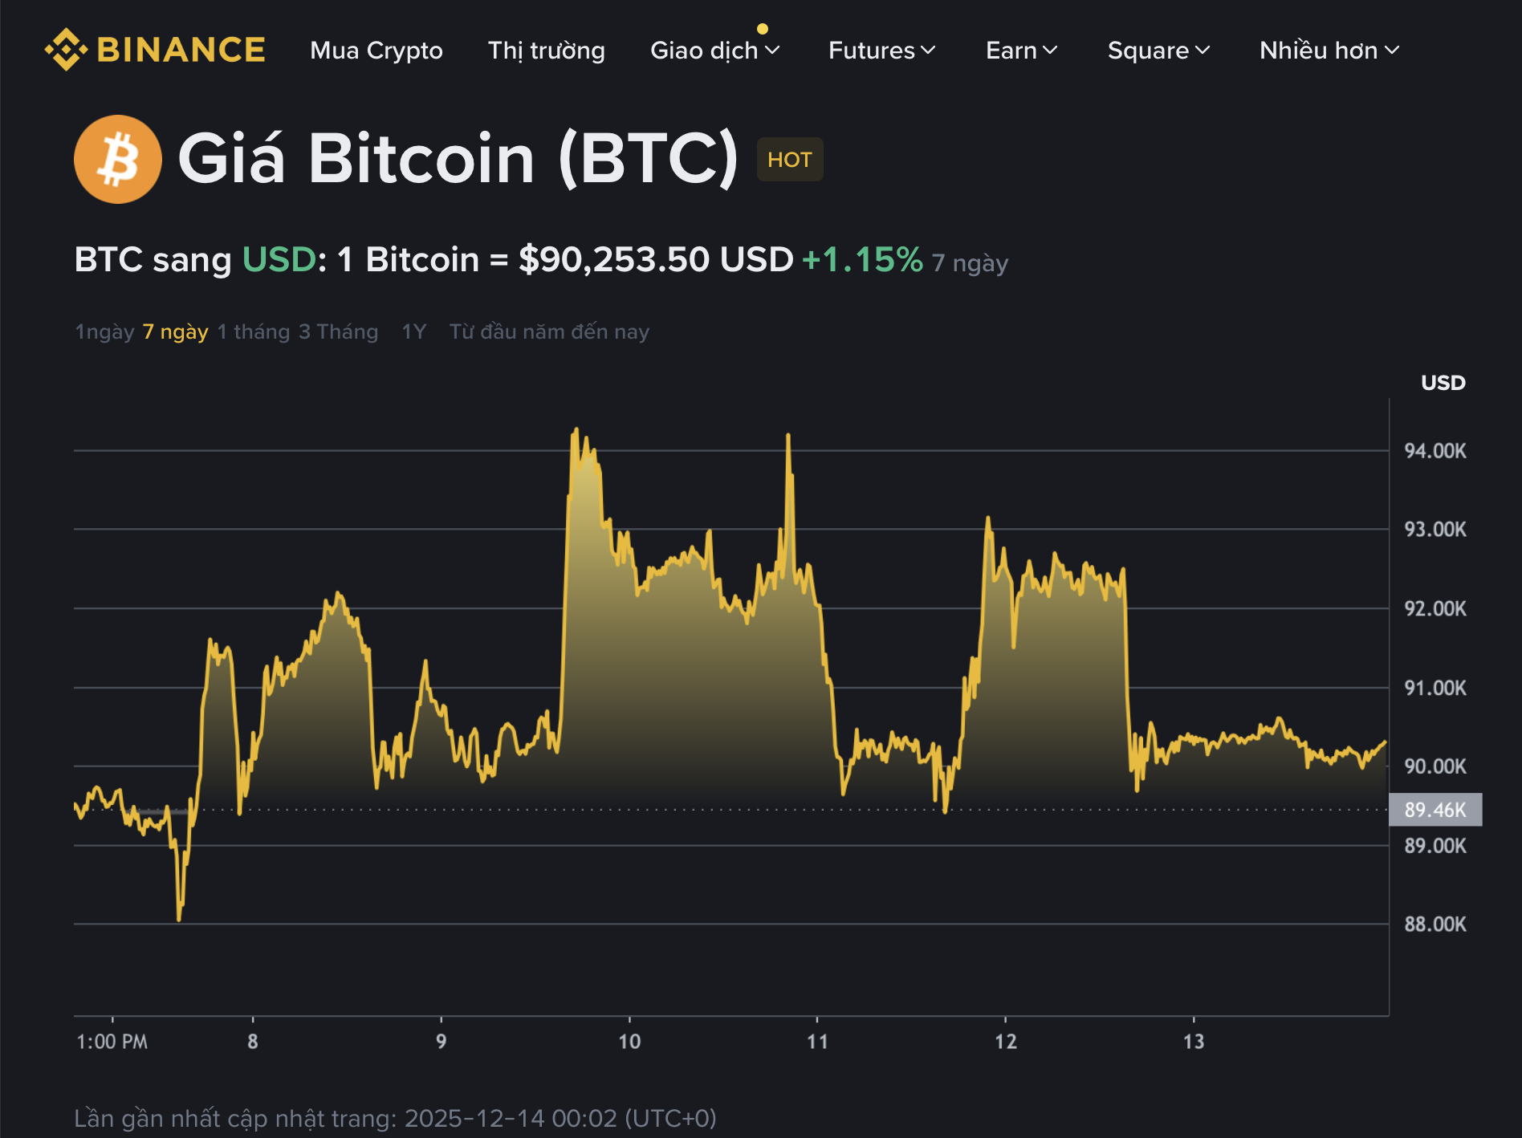Click the Mua Crypto button

[376, 51]
